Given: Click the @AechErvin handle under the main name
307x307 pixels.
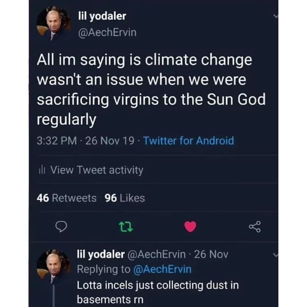Looking at the screenshot, I should pyautogui.click(x=106, y=33).
